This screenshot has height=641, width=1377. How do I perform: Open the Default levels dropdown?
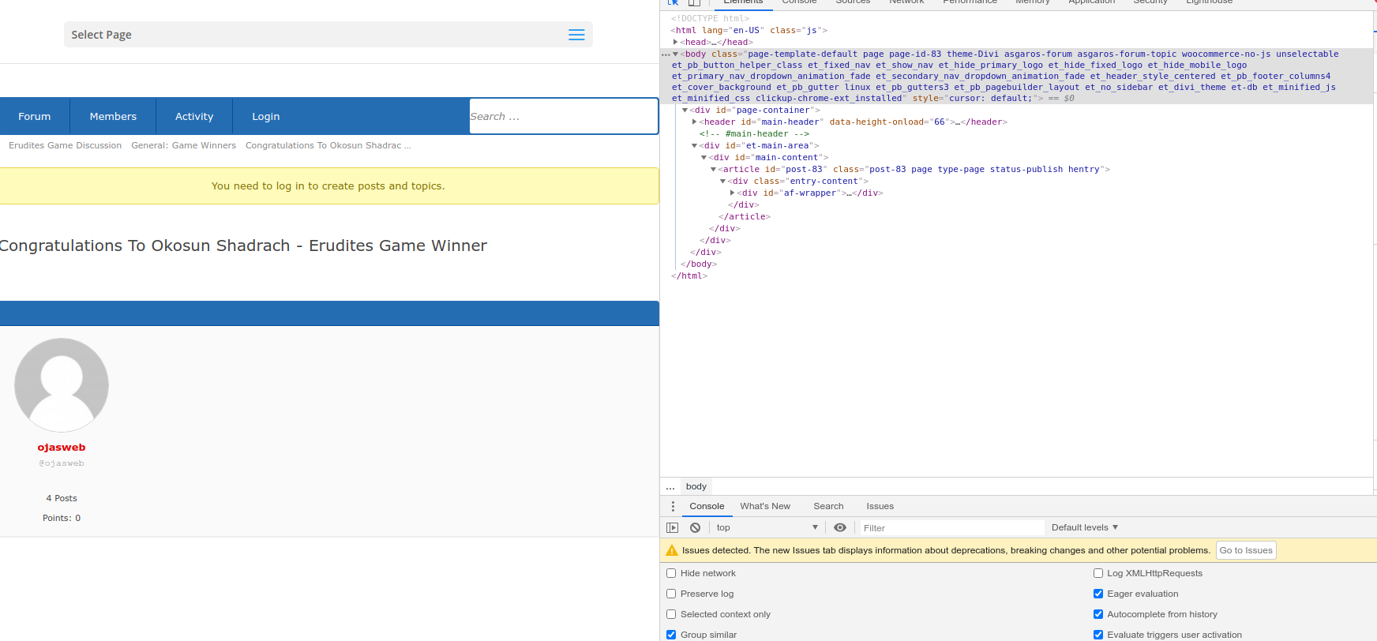tap(1084, 528)
